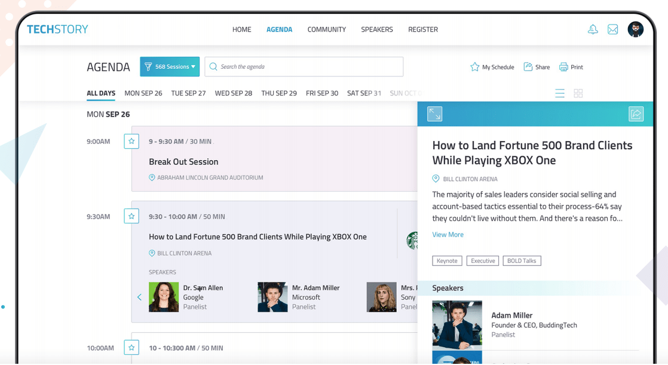Open COMMUNITY in top navigation
The image size is (668, 365).
327,29
